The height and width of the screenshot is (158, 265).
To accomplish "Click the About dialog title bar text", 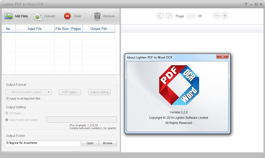I will coord(150,57).
